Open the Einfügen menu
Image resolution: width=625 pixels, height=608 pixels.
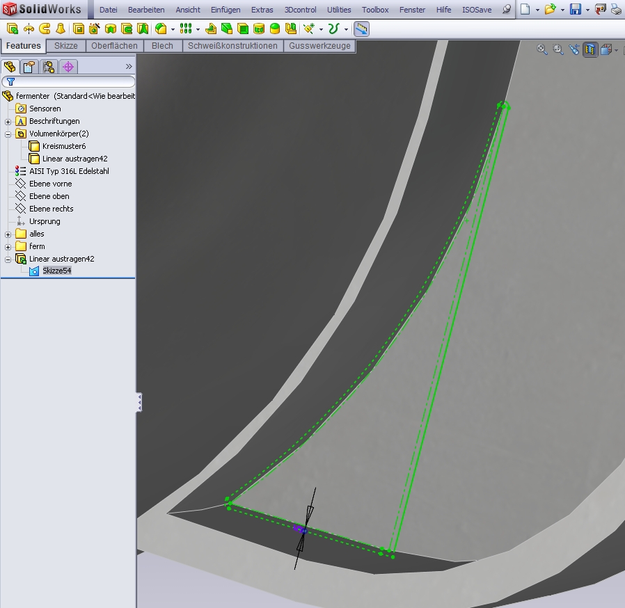point(226,10)
